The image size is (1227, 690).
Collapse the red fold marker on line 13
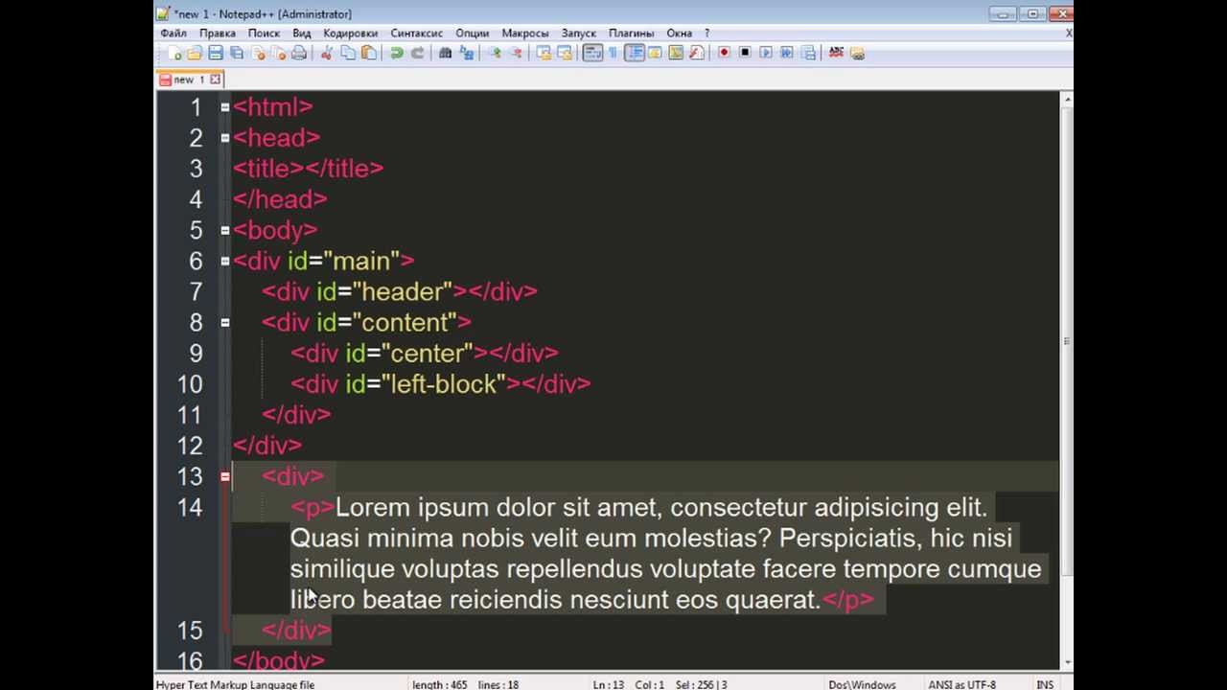[x=225, y=476]
